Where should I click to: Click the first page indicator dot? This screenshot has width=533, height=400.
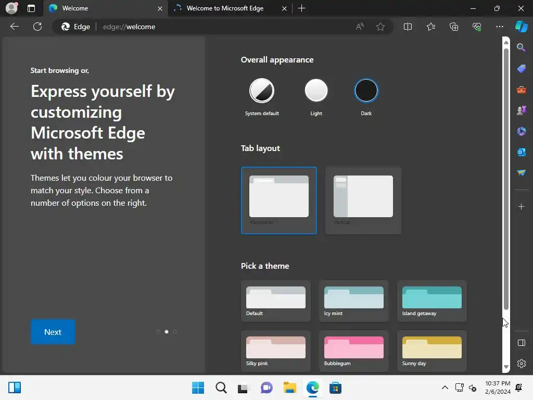(x=158, y=332)
